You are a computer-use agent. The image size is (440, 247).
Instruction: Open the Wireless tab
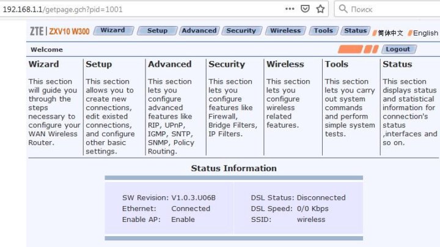285,31
